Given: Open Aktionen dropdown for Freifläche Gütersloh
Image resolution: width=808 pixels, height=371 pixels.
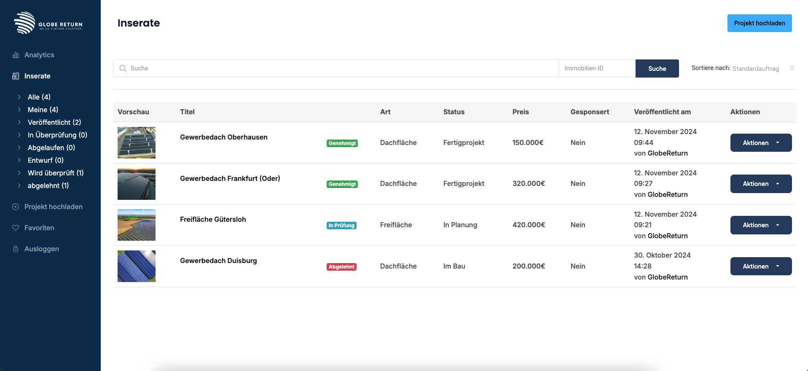Looking at the screenshot, I should click(761, 225).
